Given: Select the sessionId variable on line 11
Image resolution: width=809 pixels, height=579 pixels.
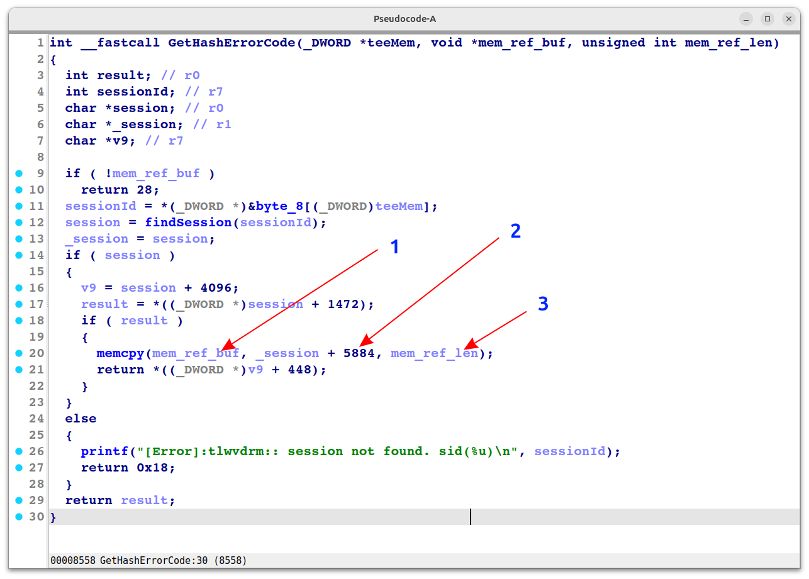Looking at the screenshot, I should pos(101,206).
